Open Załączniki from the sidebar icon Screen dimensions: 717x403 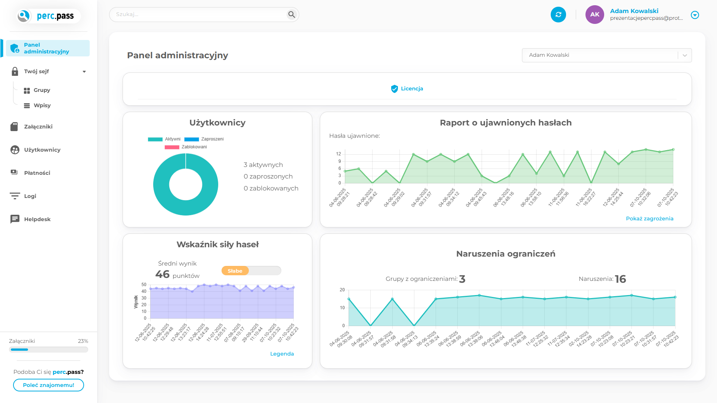[15, 127]
